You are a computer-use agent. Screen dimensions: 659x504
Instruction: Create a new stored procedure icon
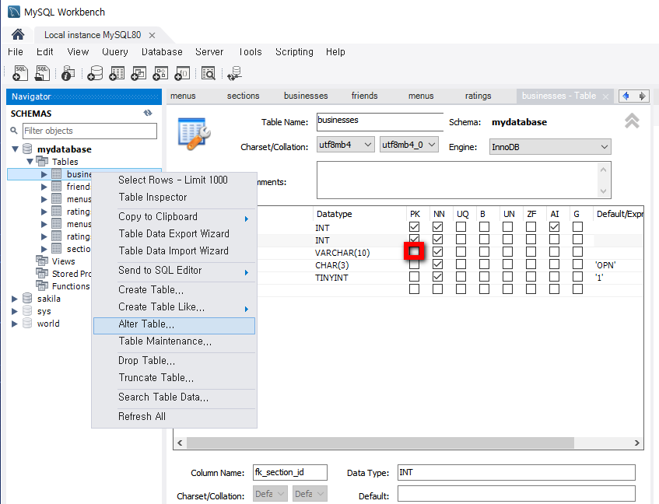[x=160, y=73]
